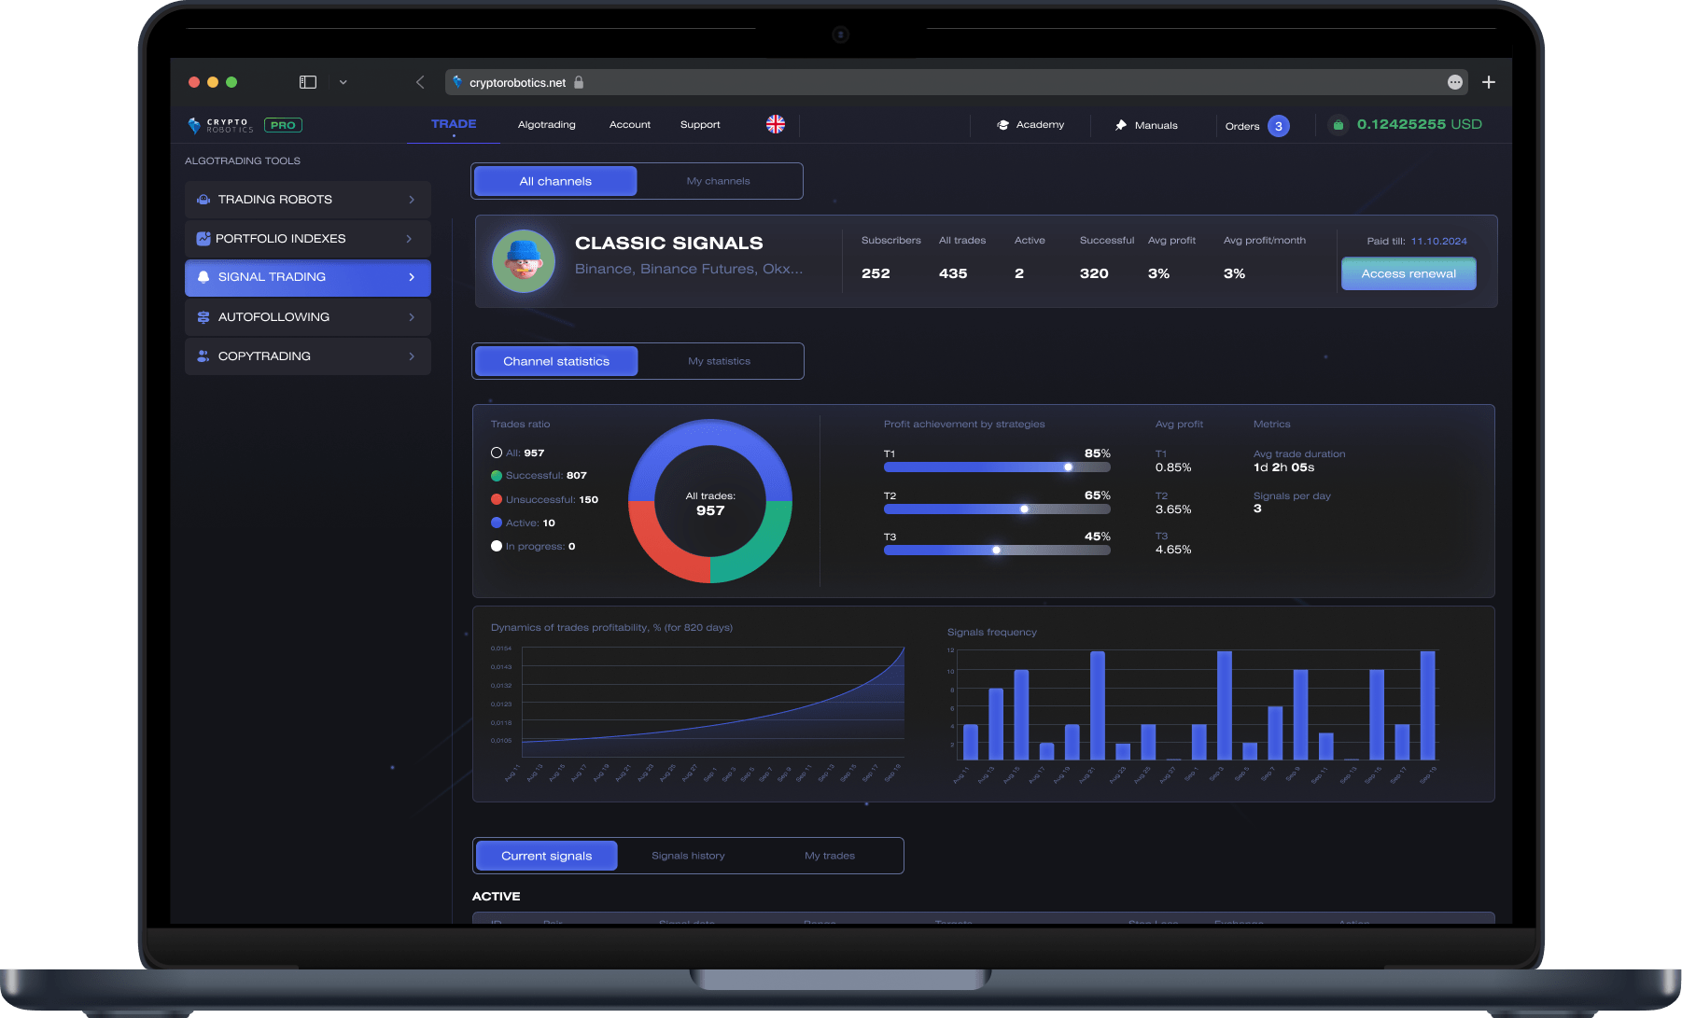Open the address bar options ellipsis icon

1454,82
